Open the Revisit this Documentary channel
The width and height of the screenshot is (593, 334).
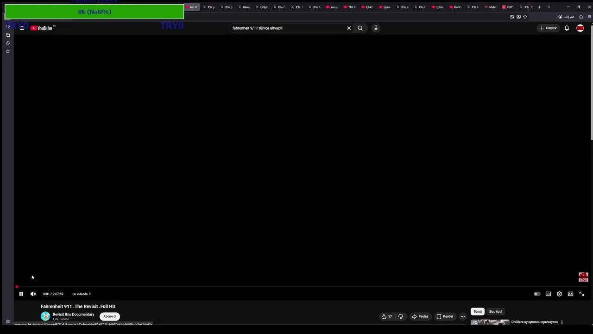73,314
